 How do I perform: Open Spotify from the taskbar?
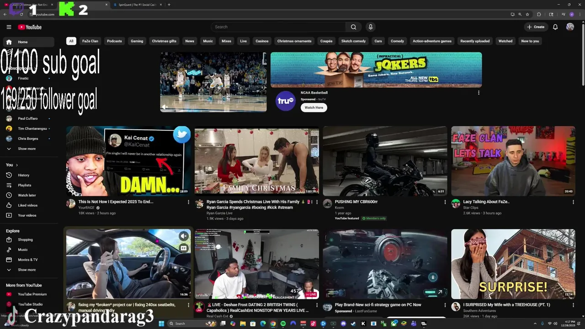point(283,324)
